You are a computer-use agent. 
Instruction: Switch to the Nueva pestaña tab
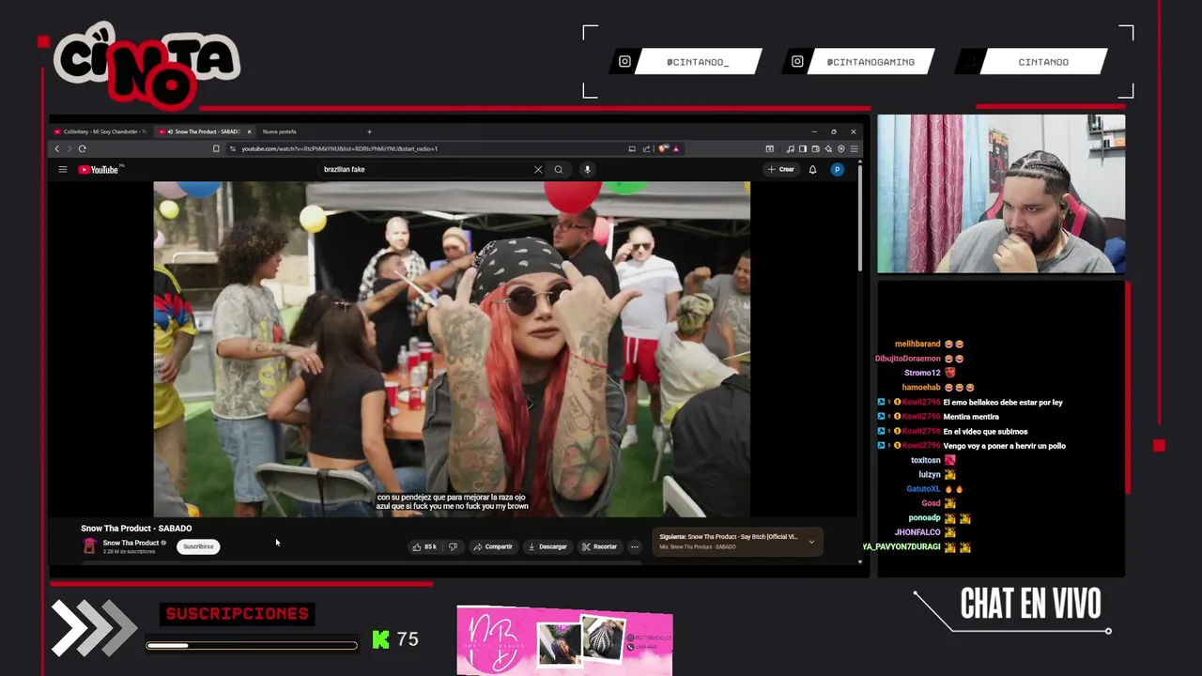[279, 131]
